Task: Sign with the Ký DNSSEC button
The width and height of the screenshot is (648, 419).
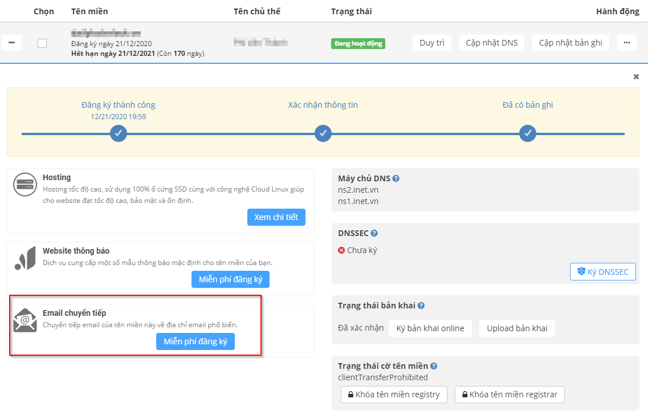Action: (x=602, y=271)
